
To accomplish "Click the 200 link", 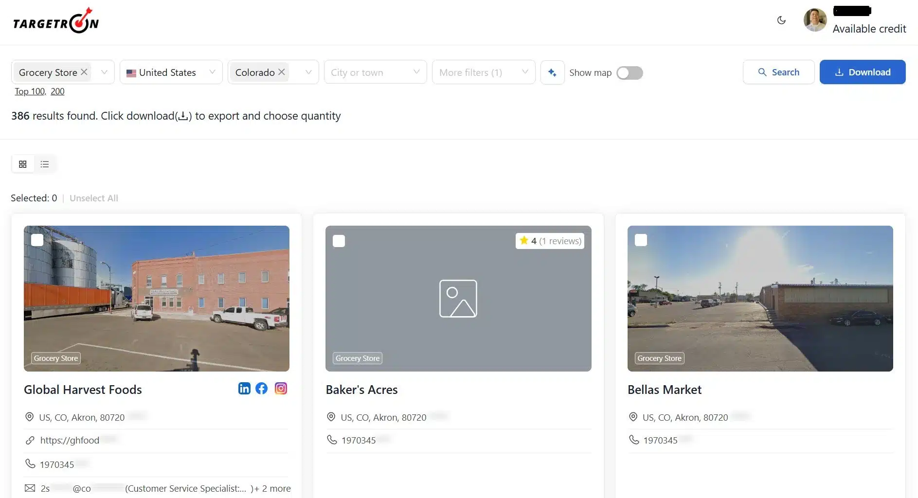I will pyautogui.click(x=57, y=91).
